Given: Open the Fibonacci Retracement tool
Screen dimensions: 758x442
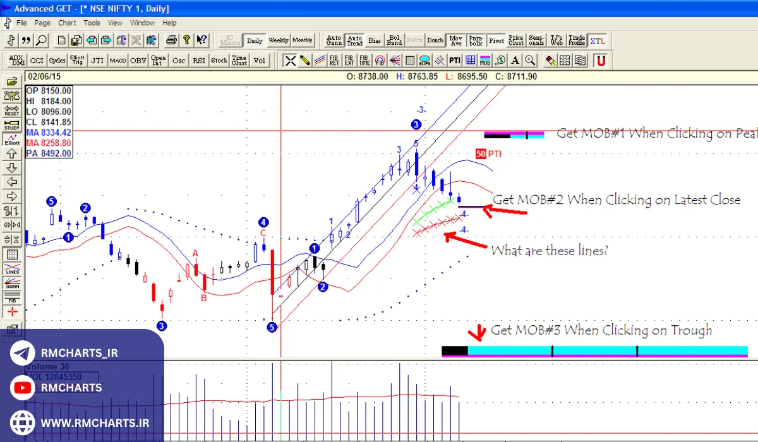Looking at the screenshot, I should tap(334, 61).
